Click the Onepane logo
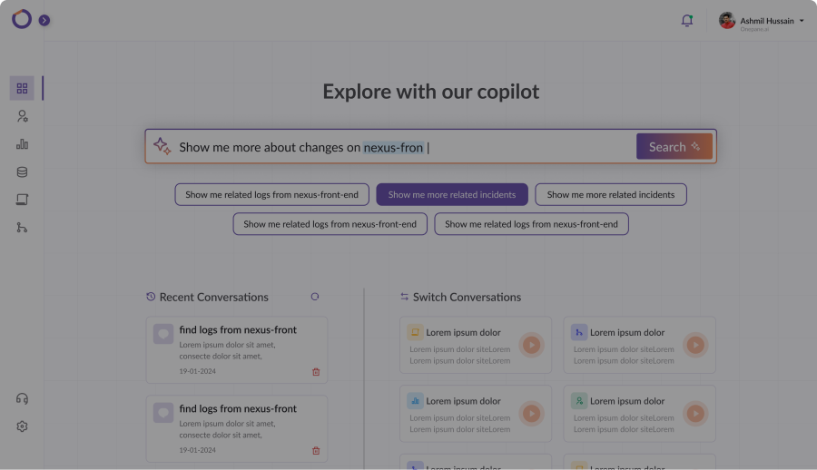 (x=22, y=19)
